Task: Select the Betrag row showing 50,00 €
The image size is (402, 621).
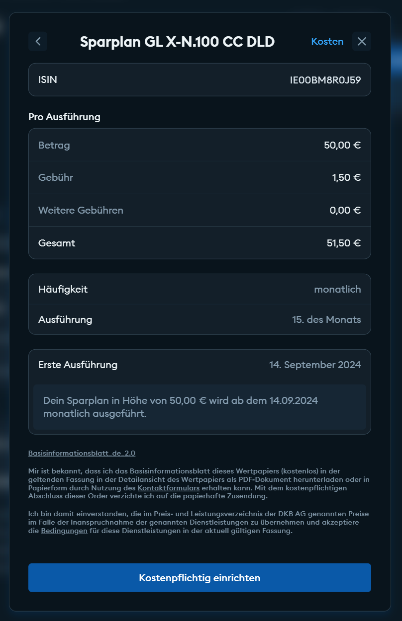Action: point(200,146)
